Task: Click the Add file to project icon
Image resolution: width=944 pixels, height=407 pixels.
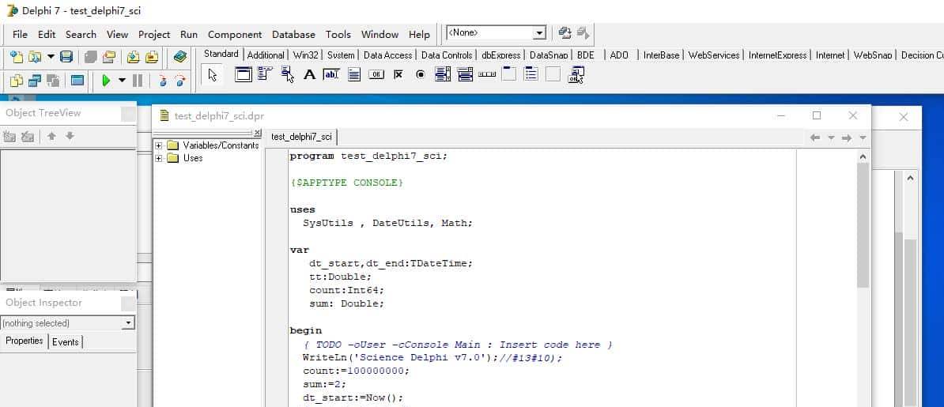Action: click(x=133, y=57)
